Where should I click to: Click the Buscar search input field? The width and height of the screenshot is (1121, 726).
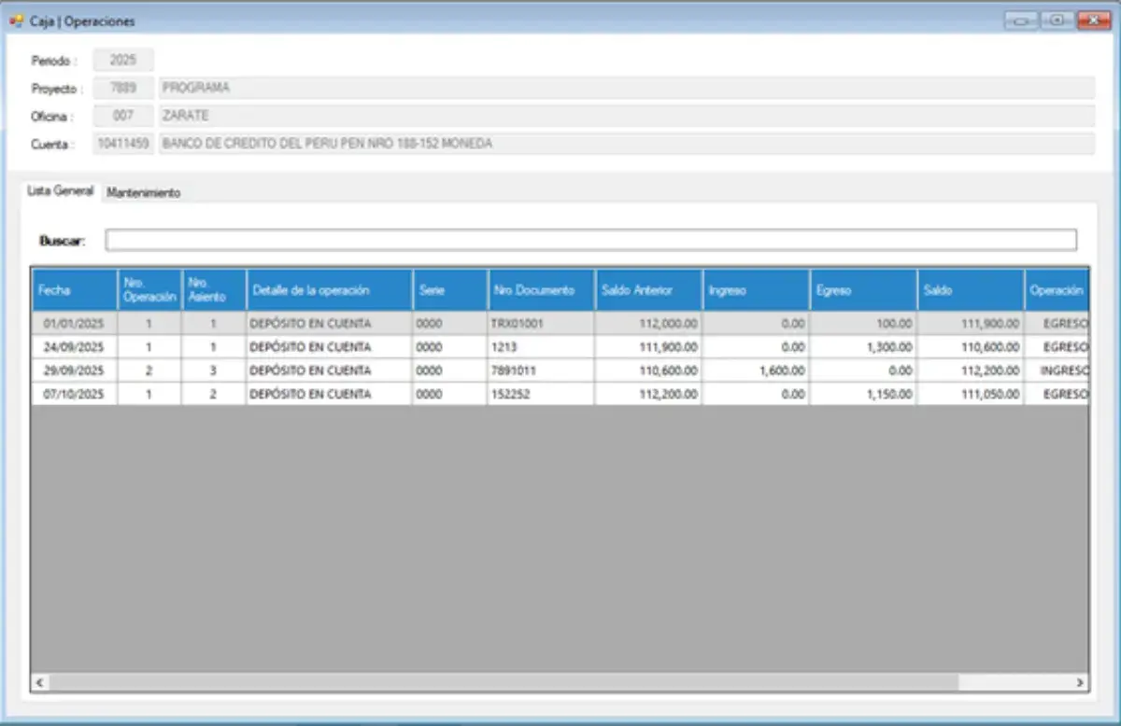pos(590,240)
